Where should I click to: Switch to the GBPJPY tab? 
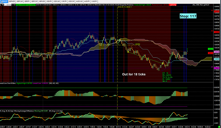tap(27, 1)
